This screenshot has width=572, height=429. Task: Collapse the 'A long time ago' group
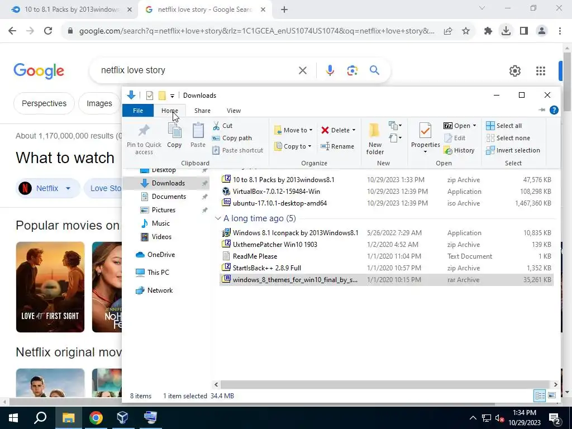tap(218, 218)
